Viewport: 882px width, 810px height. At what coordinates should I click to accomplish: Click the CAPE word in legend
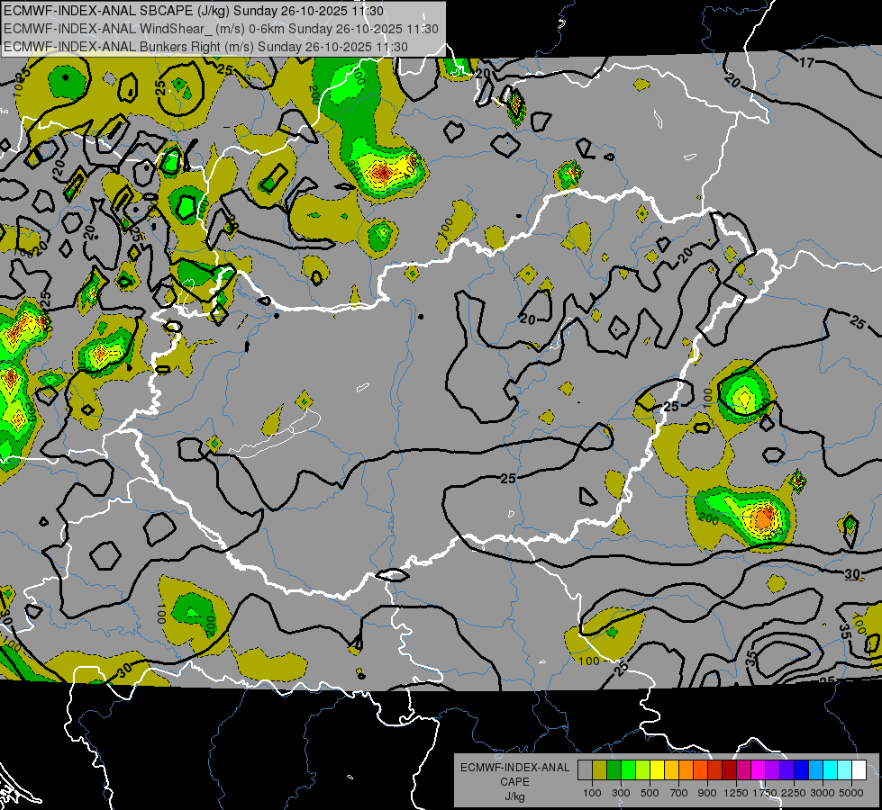[514, 782]
